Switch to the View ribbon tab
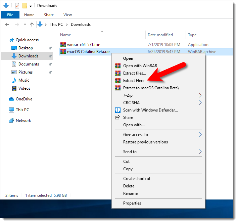 (x=67, y=15)
